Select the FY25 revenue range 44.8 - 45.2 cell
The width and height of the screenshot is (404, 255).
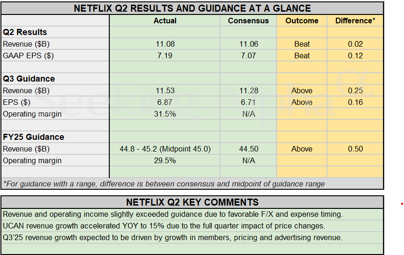pyautogui.click(x=165, y=149)
